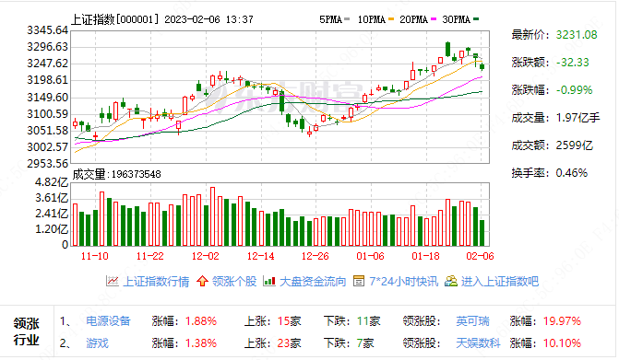
Task: Open the 游戏 industry link
Action: [x=97, y=343]
